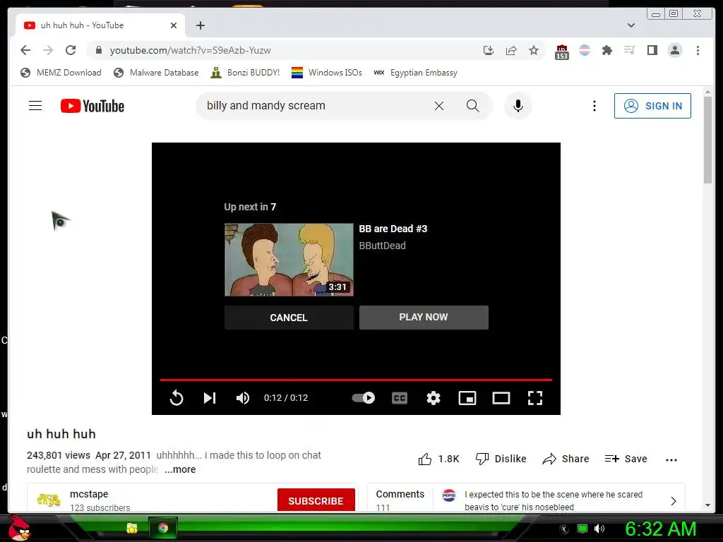The height and width of the screenshot is (542, 723).
Task: Open the mcstape channel avatar
Action: tap(49, 500)
